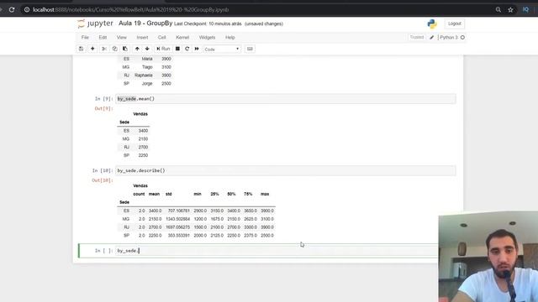Open the command palette keyboard icon
The image size is (538, 302).
(250, 49)
